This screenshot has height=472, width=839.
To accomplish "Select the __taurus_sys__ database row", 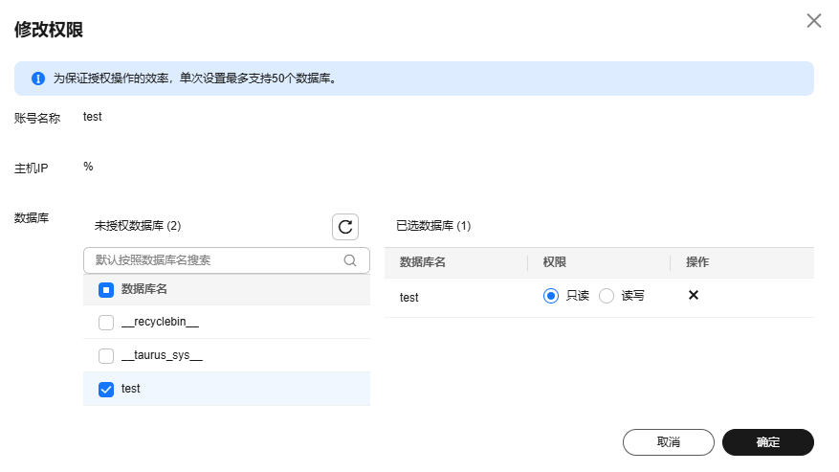I will (163, 356).
